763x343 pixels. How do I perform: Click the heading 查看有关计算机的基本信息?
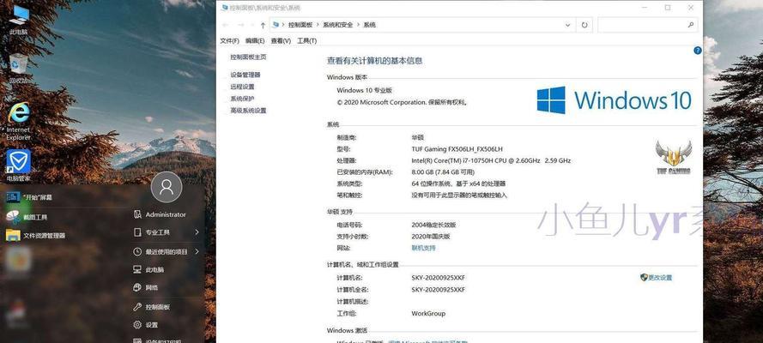coord(374,61)
